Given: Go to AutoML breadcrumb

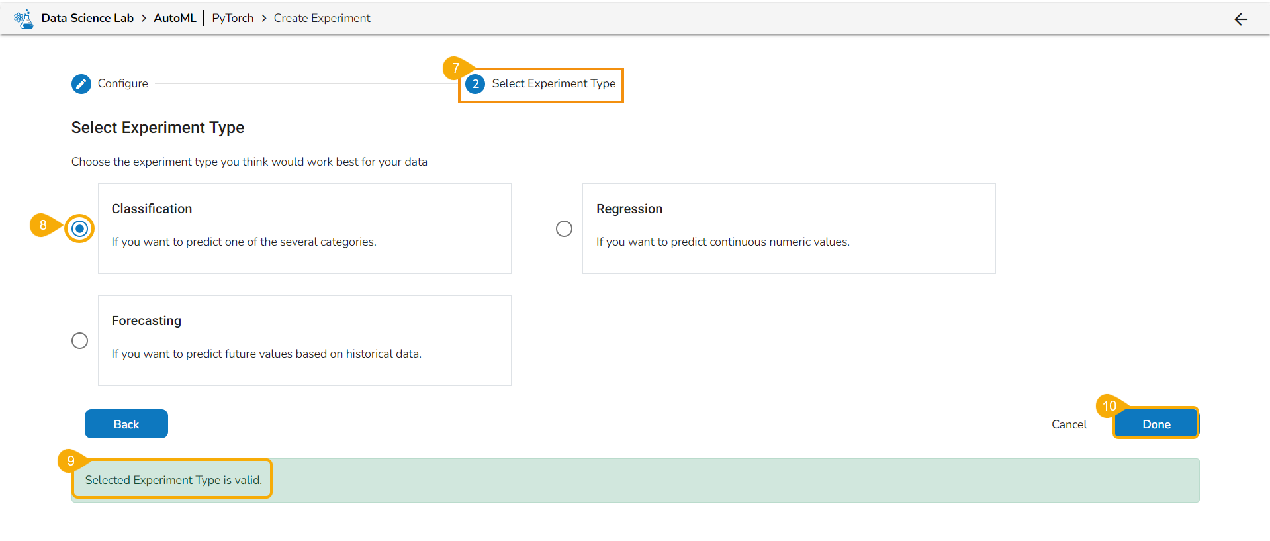Looking at the screenshot, I should click(x=175, y=18).
